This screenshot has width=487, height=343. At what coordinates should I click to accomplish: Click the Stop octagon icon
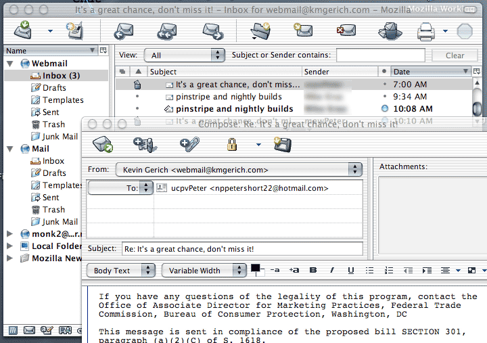click(465, 31)
